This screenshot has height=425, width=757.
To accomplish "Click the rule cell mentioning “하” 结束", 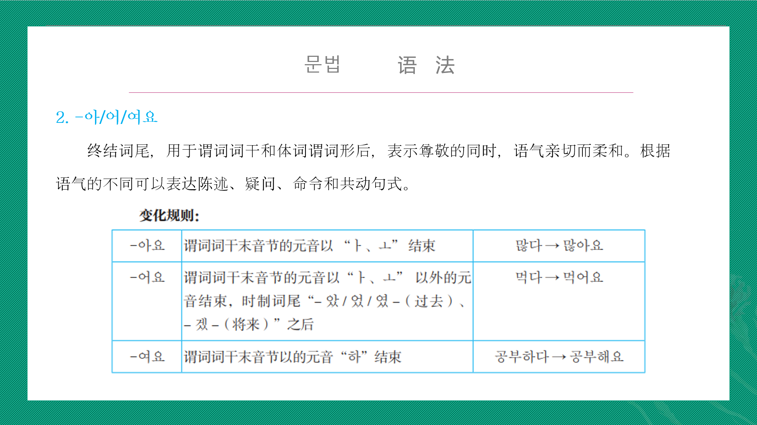I will [x=292, y=357].
